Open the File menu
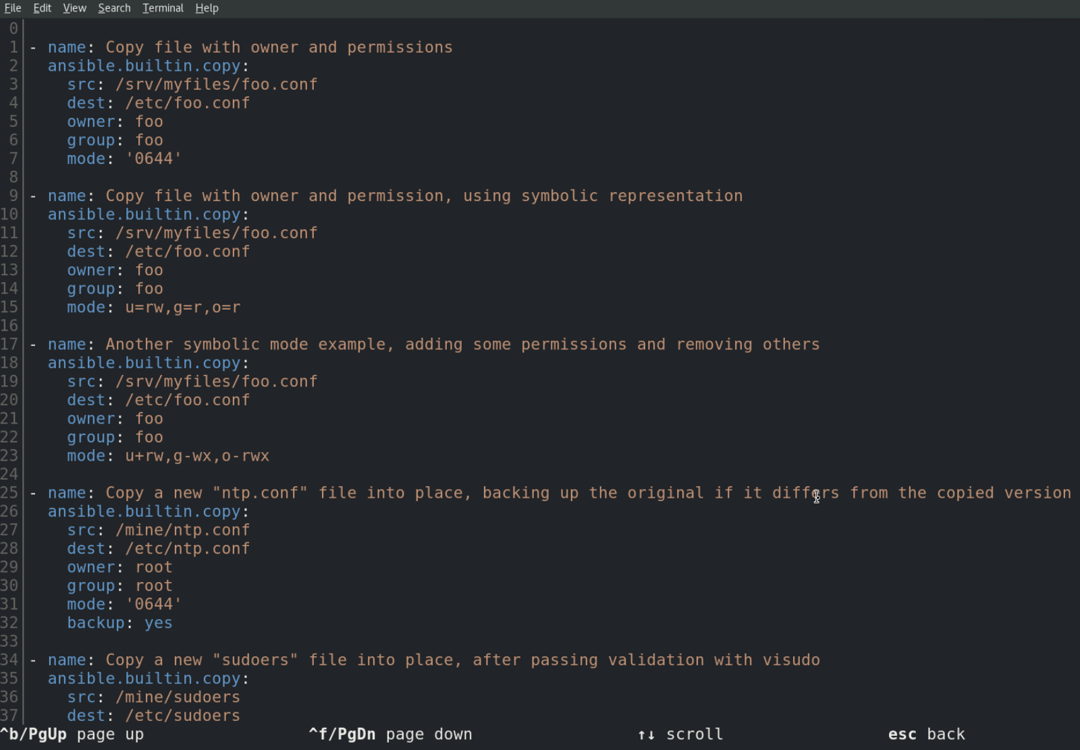Viewport: 1080px width, 750px height. 13,8
